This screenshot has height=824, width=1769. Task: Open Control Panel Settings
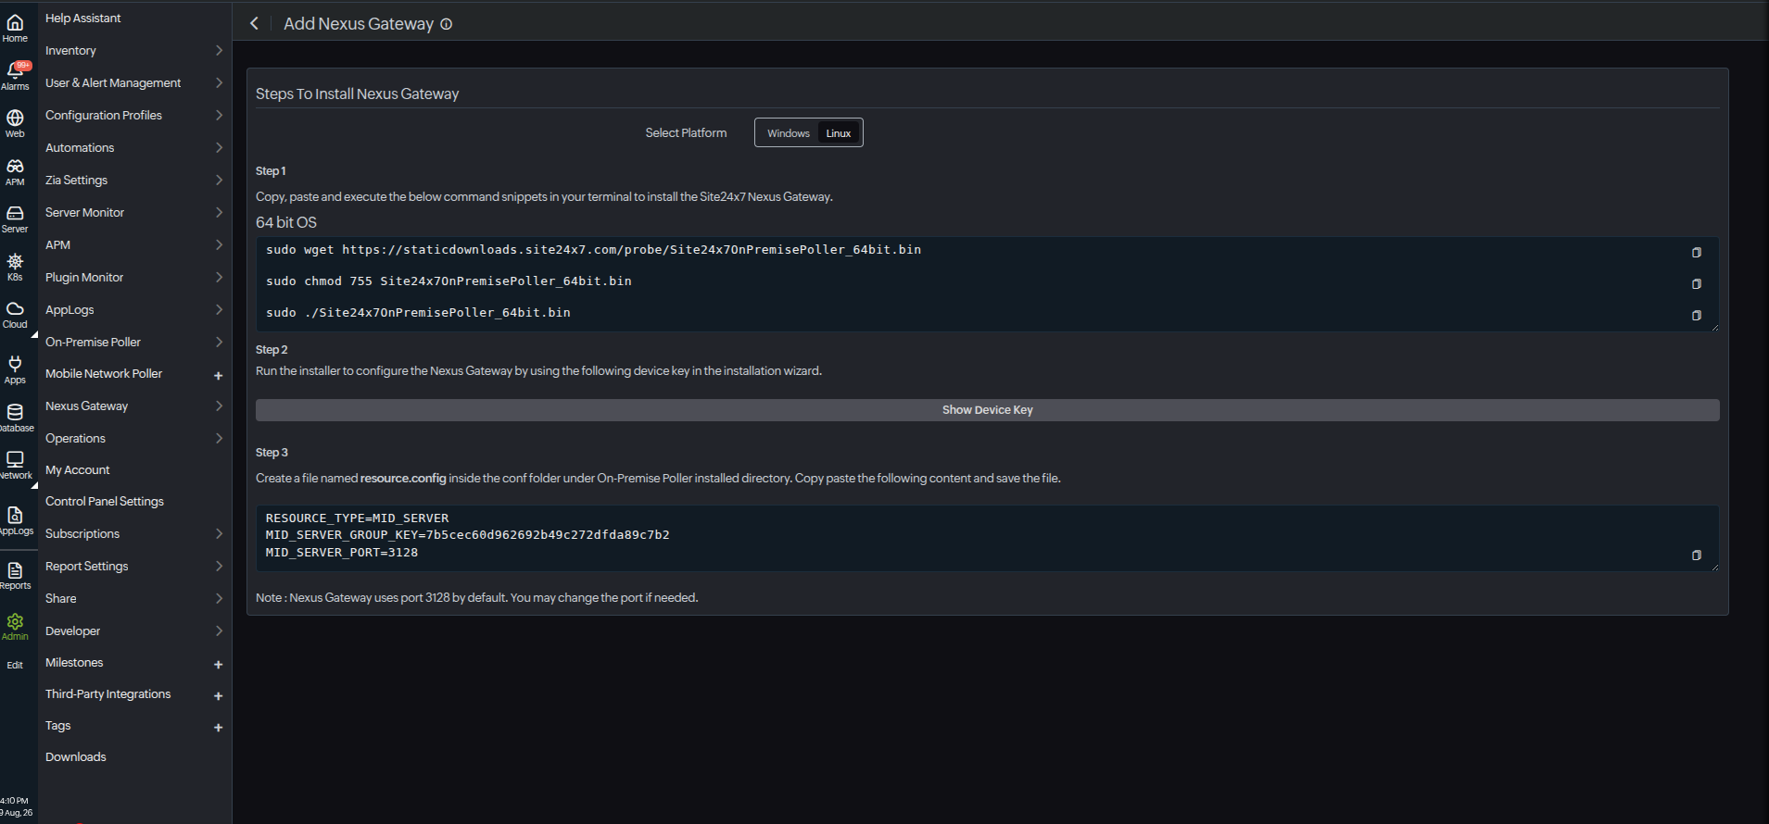[x=105, y=501]
